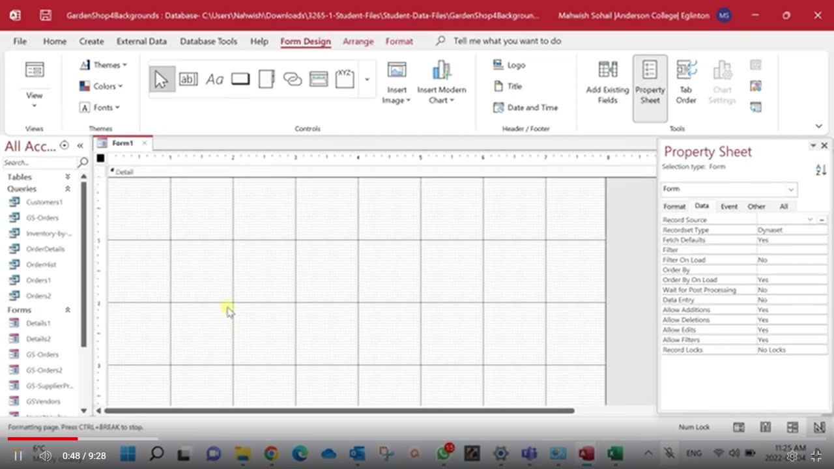Pause the video playback

[18, 456]
